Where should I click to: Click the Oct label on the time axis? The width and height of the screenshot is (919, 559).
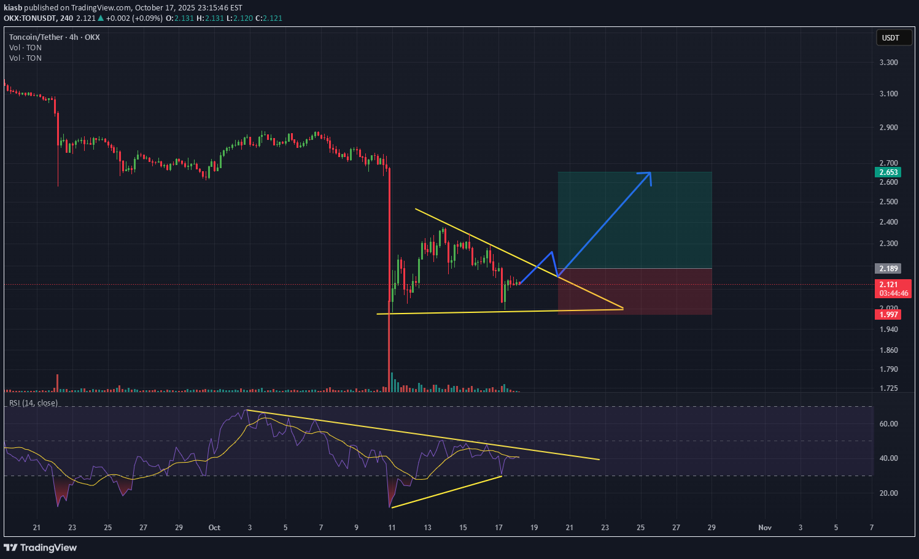click(x=214, y=528)
